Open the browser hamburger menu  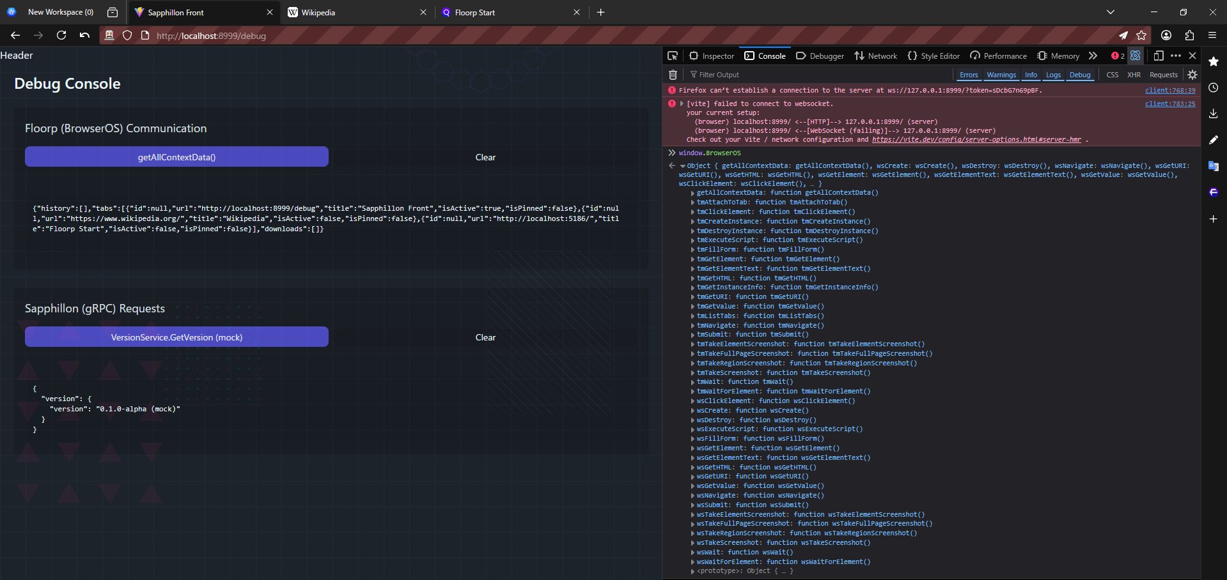1212,35
